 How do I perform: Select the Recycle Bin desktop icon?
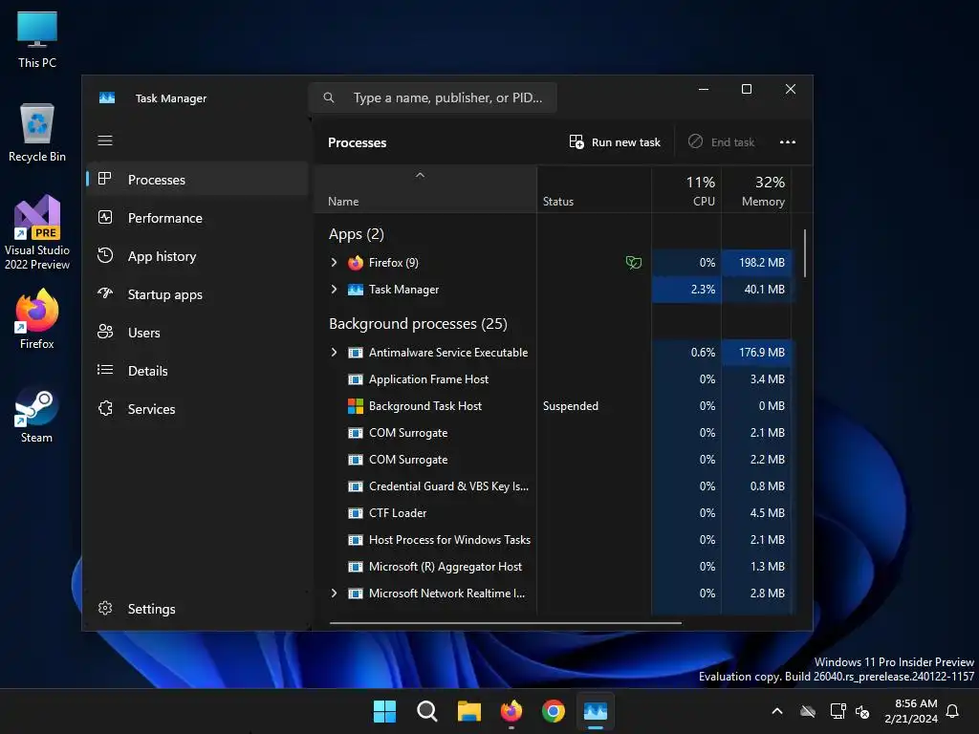37,133
